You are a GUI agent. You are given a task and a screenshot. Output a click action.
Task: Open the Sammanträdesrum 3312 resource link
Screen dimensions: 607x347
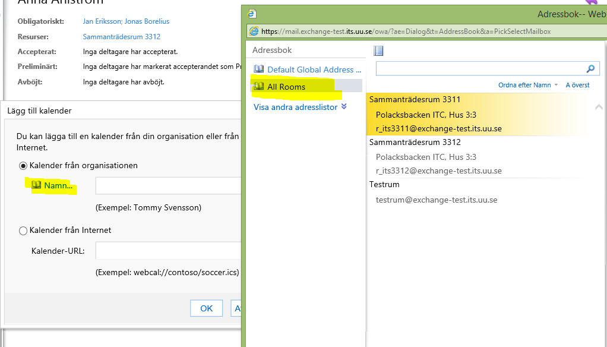click(122, 37)
